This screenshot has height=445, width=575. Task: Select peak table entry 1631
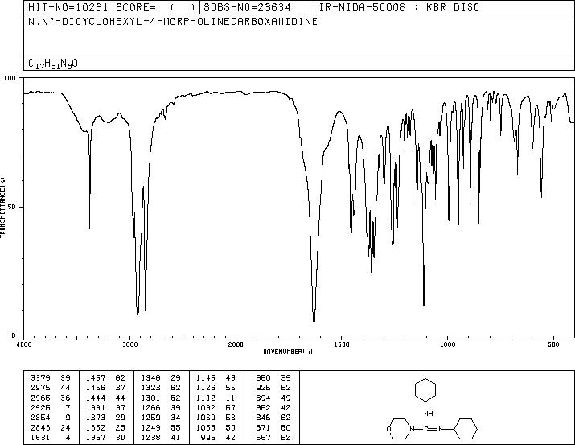point(40,437)
